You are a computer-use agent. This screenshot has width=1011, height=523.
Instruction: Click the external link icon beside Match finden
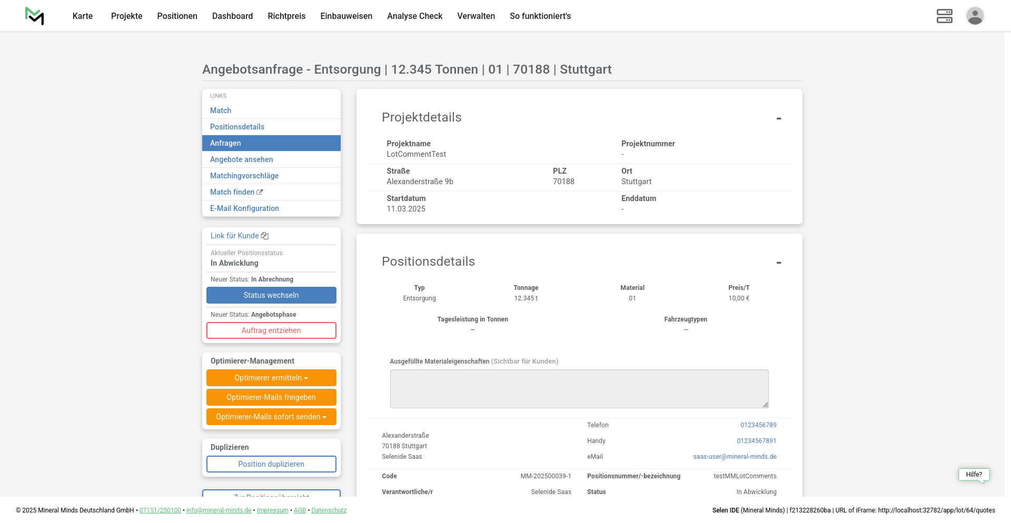pos(260,192)
